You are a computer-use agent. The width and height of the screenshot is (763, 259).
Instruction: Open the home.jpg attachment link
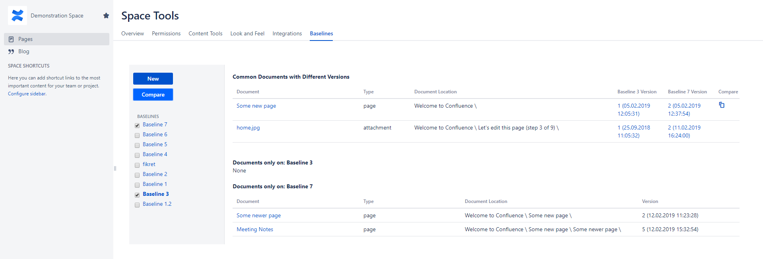click(x=248, y=128)
